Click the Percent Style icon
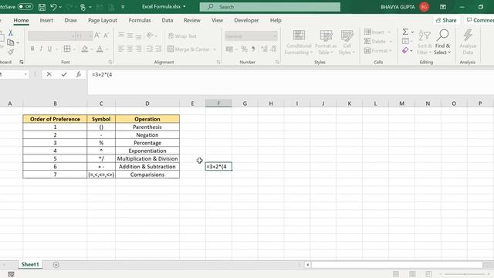Image resolution: width=494 pixels, height=278 pixels. pyautogui.click(x=244, y=49)
